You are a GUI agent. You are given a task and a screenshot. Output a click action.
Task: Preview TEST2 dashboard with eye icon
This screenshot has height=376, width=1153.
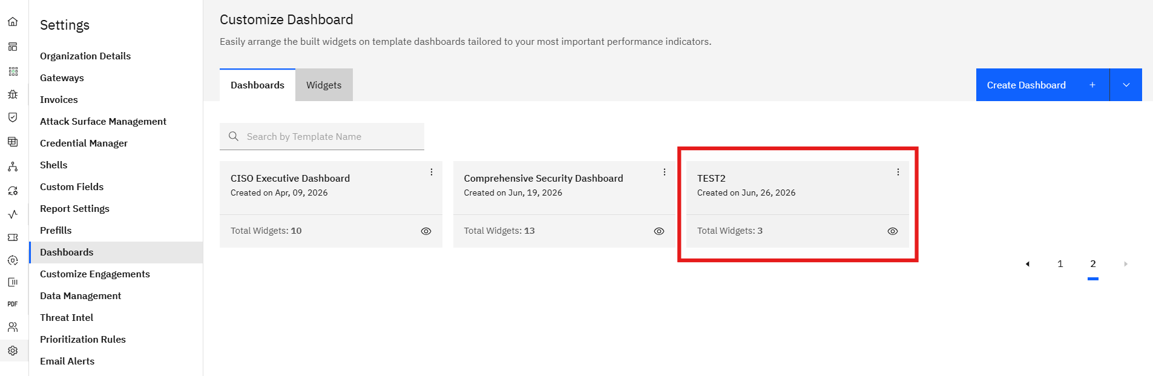(x=893, y=231)
